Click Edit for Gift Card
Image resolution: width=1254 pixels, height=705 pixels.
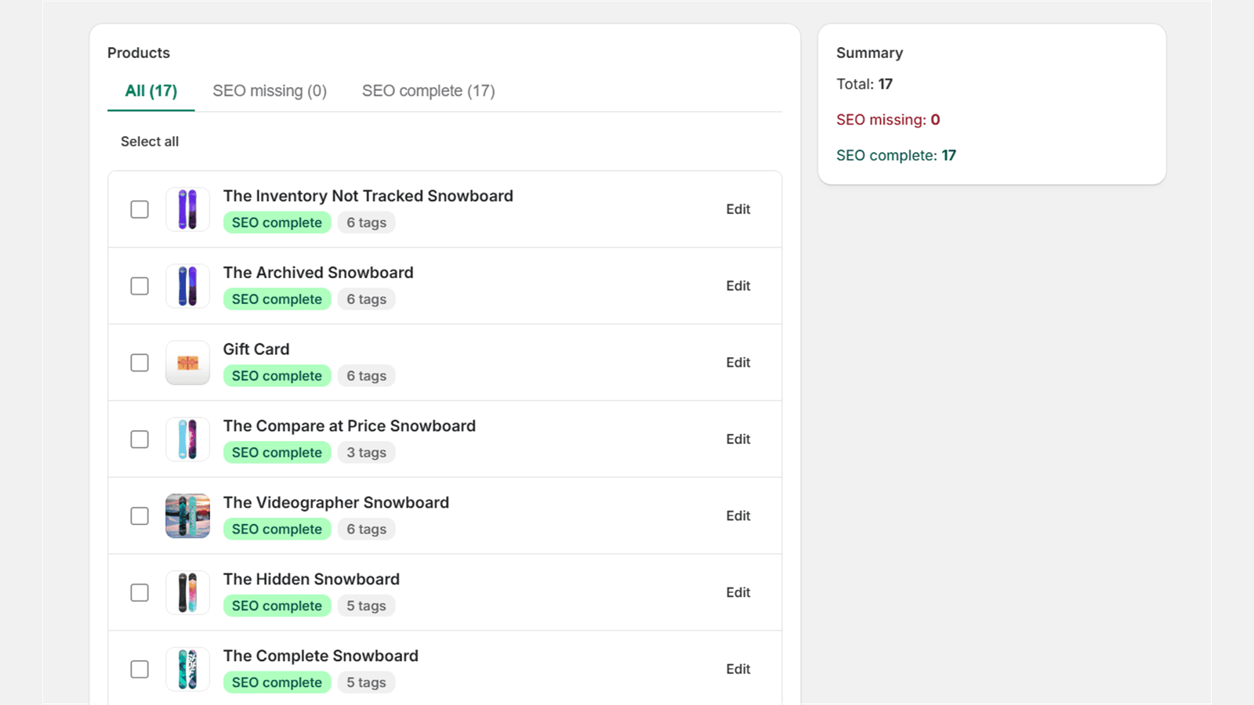point(738,363)
